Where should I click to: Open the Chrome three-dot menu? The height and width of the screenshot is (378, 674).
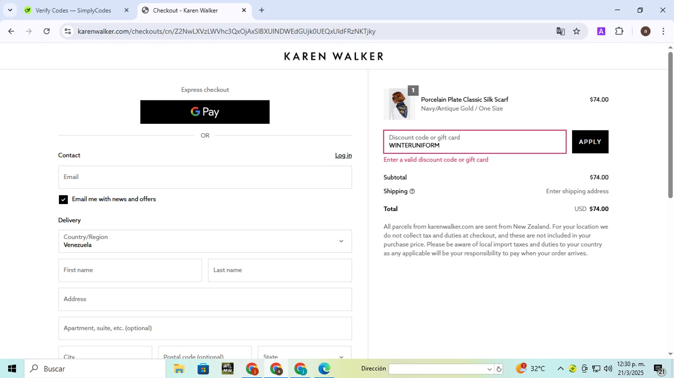pyautogui.click(x=663, y=31)
